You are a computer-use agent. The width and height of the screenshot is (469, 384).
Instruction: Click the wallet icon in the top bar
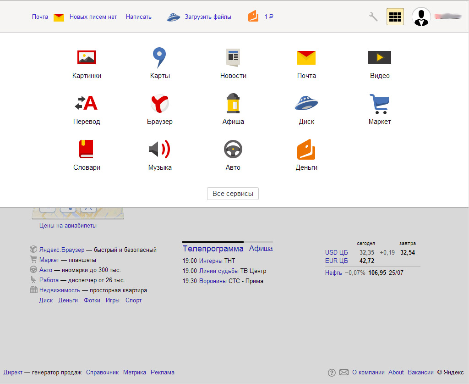(x=253, y=16)
